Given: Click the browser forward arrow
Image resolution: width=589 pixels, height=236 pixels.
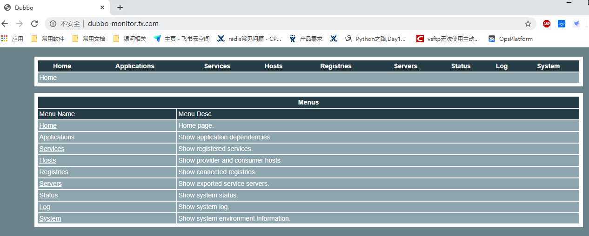Looking at the screenshot, I should pos(20,24).
